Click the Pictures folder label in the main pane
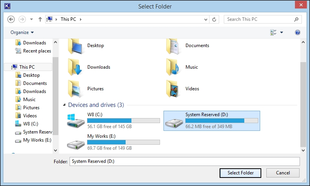Image resolution: width=310 pixels, height=186 pixels. coord(95,89)
